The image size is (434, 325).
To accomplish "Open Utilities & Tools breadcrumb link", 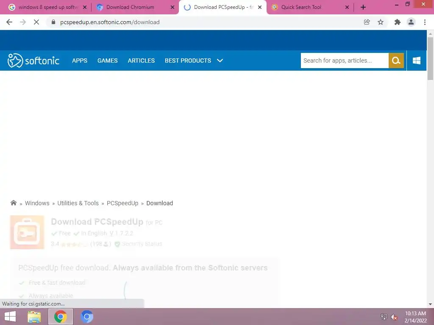I will click(78, 203).
